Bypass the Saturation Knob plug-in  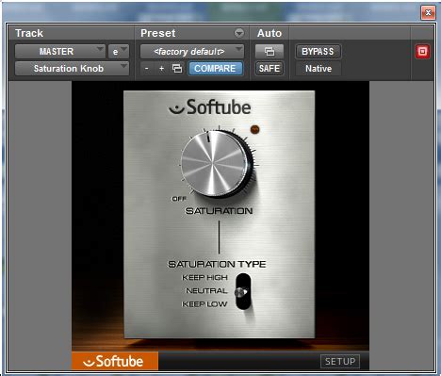click(x=318, y=52)
